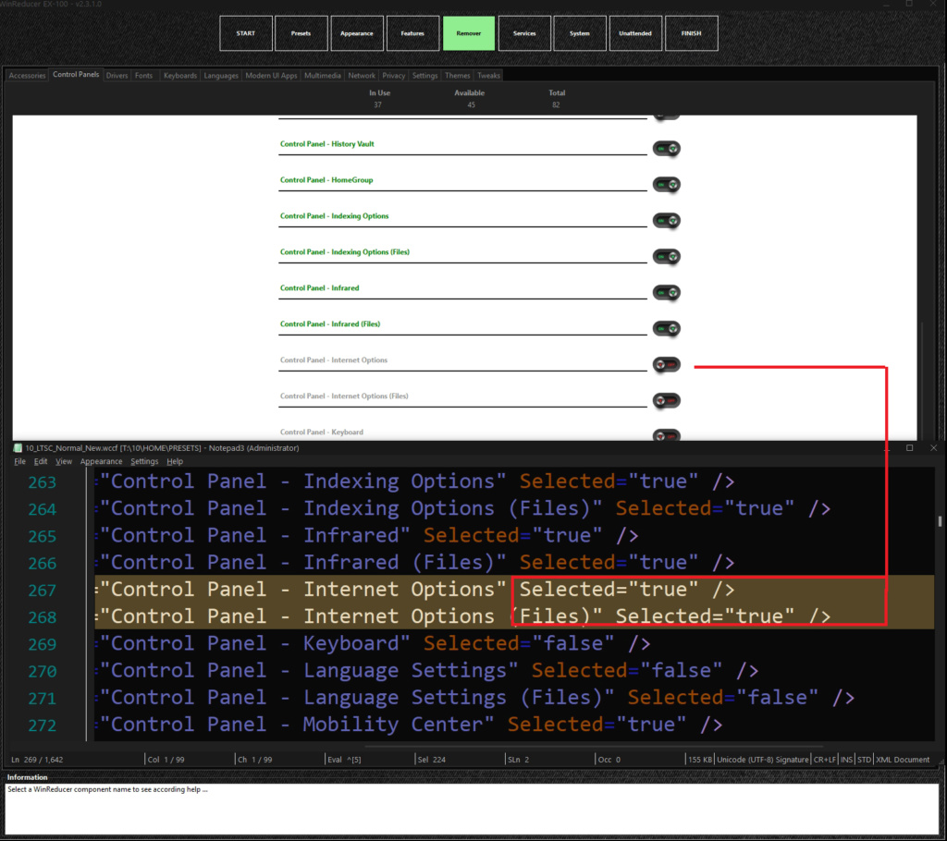Toggle the Control Panel - Infrared switch
The height and width of the screenshot is (841, 947).
[666, 293]
